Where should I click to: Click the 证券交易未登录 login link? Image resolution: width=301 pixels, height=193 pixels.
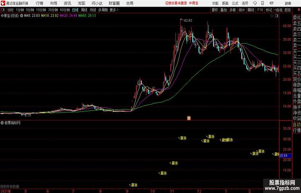point(176,3)
